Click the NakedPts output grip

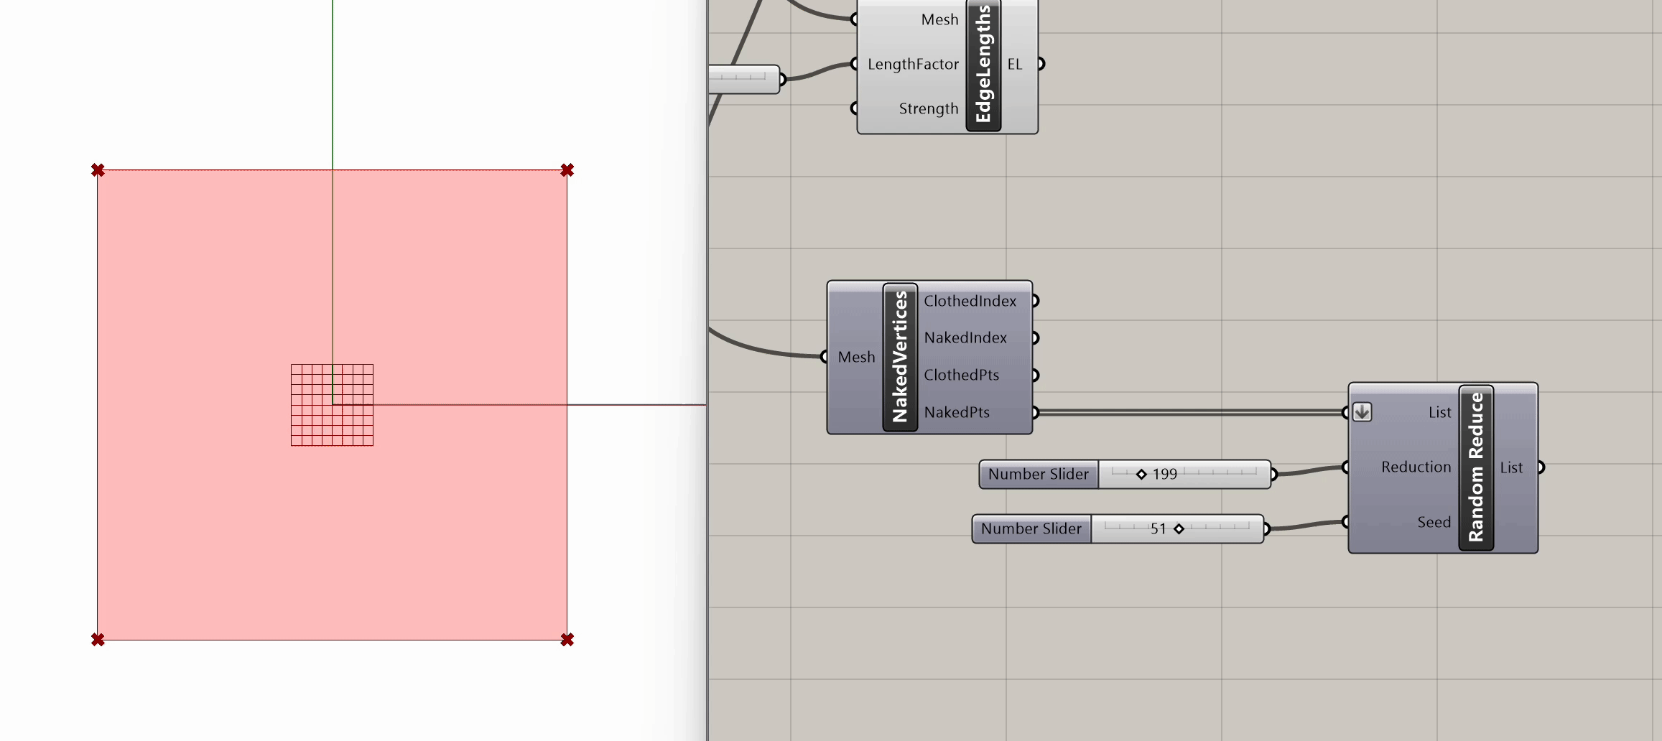coord(1035,412)
